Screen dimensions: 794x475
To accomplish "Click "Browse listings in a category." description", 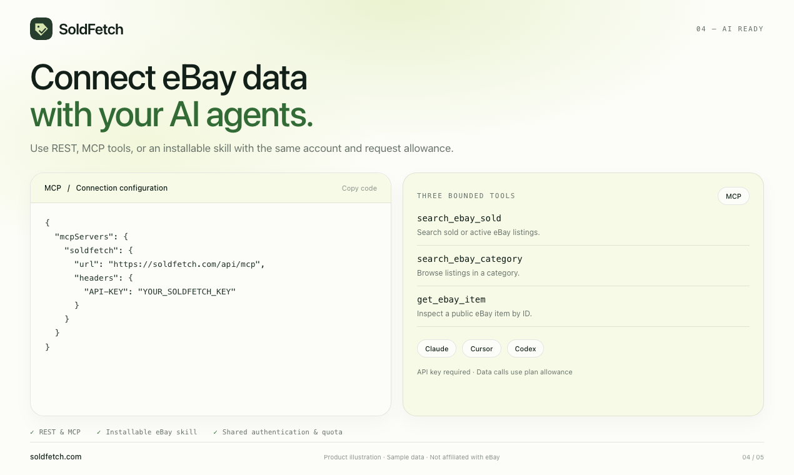I will 468,273.
